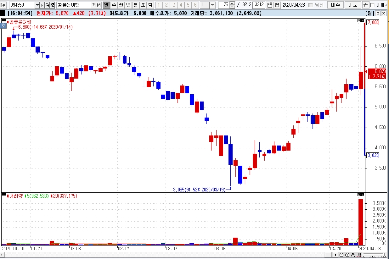This screenshot has height=259, width=389.
Task: Click the interval preset button 6
Action: click(x=196, y=5)
